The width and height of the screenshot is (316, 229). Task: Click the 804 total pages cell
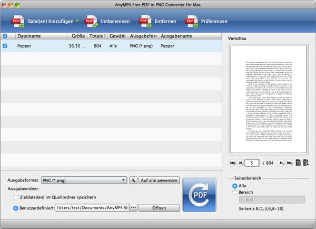click(x=97, y=46)
